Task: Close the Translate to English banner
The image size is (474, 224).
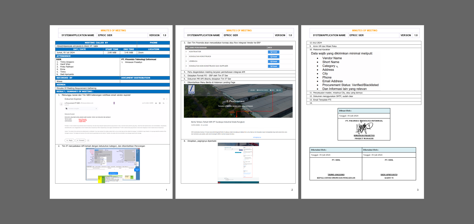Action: (x=96, y=109)
